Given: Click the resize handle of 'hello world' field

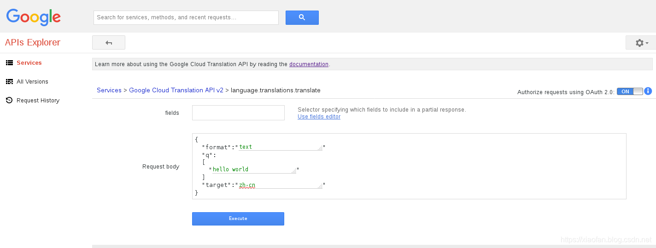Looking at the screenshot, I should tap(294, 171).
